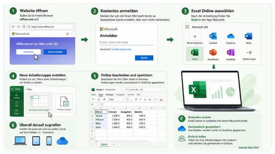
Task: Go to Startseite in Excel sidebar
Action: pos(16,96)
